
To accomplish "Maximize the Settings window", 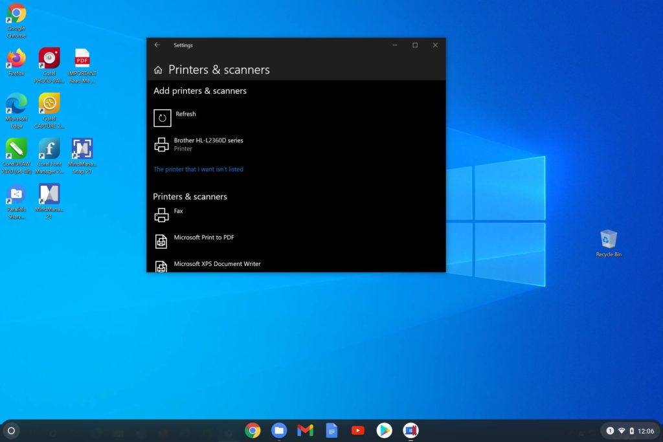I will tap(415, 45).
